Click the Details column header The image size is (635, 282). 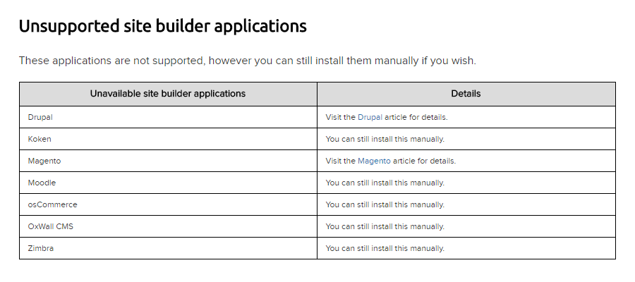pos(466,94)
